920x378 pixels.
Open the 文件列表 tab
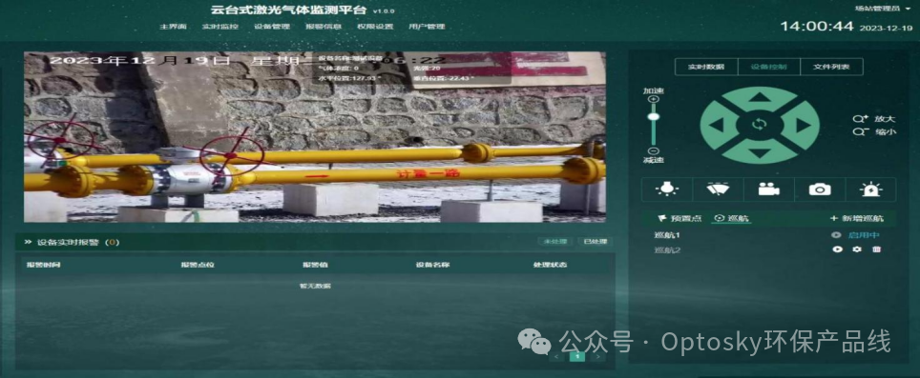pyautogui.click(x=831, y=67)
